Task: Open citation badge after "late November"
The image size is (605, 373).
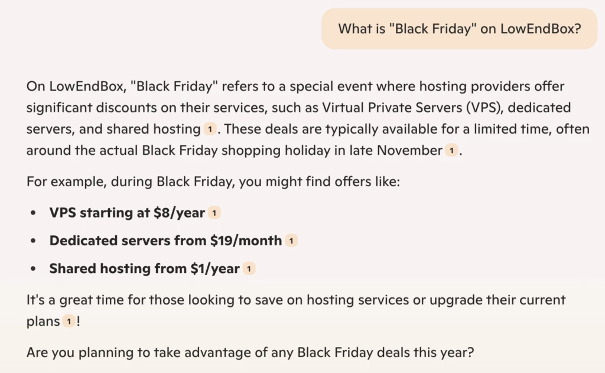Action: [x=451, y=151]
